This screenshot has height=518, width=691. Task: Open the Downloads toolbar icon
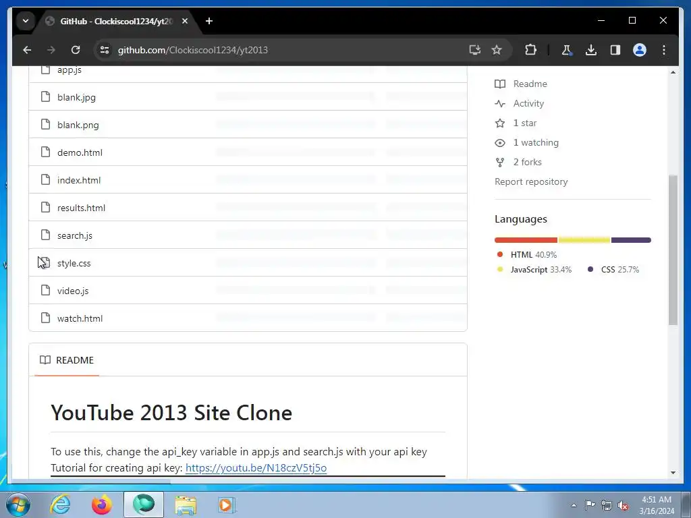[x=591, y=50]
